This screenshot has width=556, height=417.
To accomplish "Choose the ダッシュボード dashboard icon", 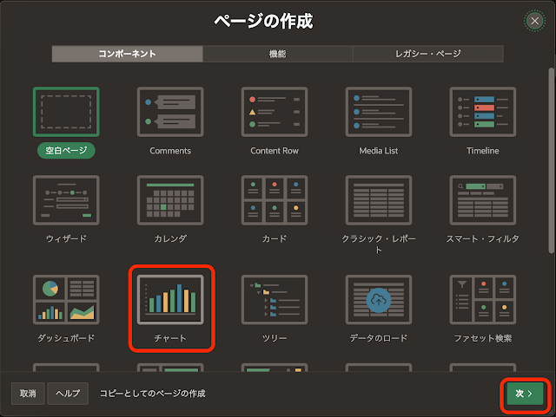I will tap(66, 299).
